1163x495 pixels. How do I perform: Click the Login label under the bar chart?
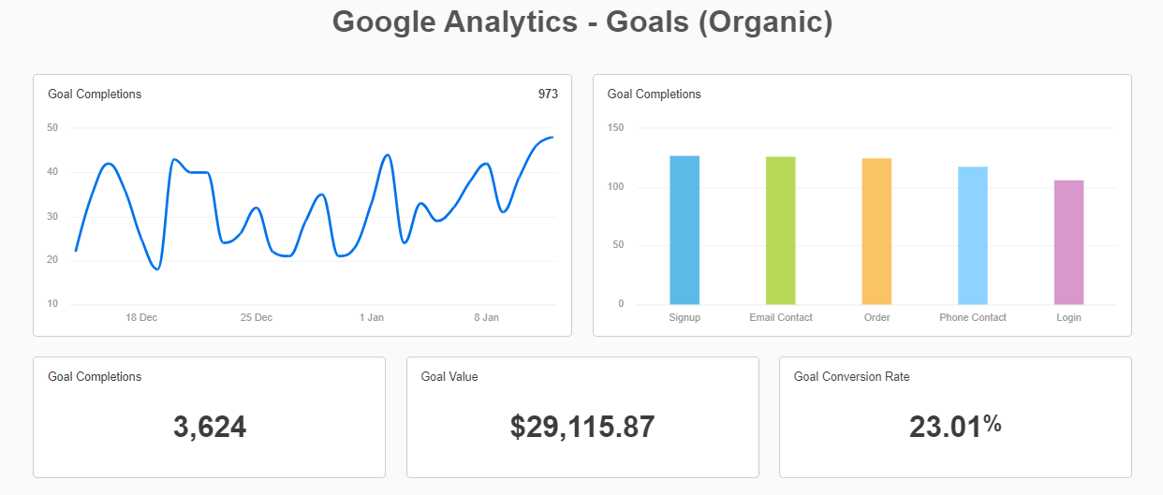tap(1068, 317)
